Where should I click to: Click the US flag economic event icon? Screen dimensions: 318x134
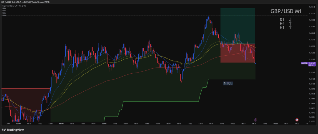pyautogui.click(x=297, y=120)
